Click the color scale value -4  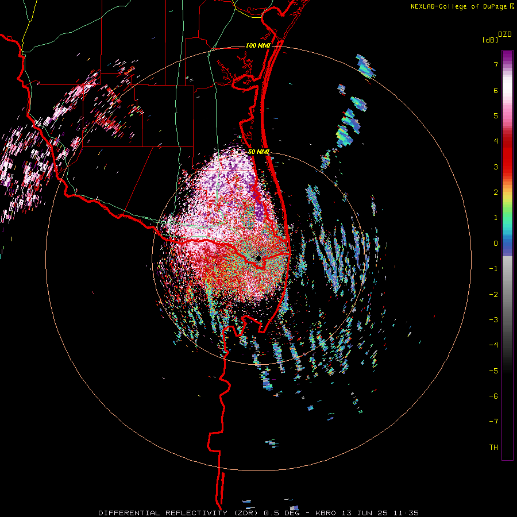pyautogui.click(x=493, y=345)
